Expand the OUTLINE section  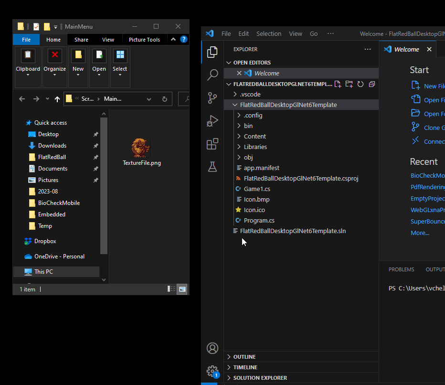click(x=244, y=357)
